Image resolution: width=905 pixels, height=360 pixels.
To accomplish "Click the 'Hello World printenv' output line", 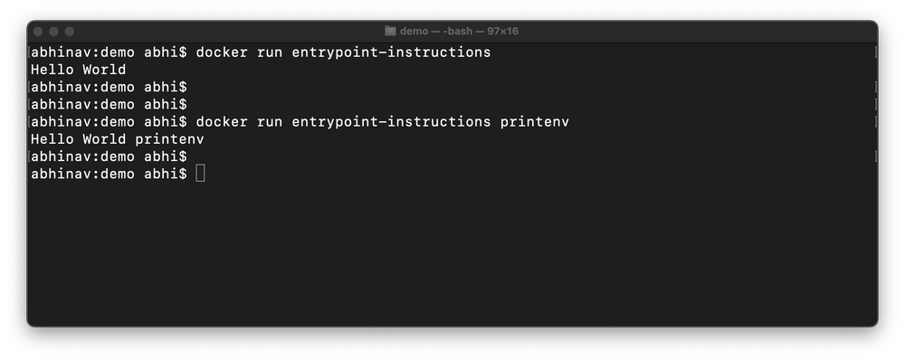I will [117, 139].
